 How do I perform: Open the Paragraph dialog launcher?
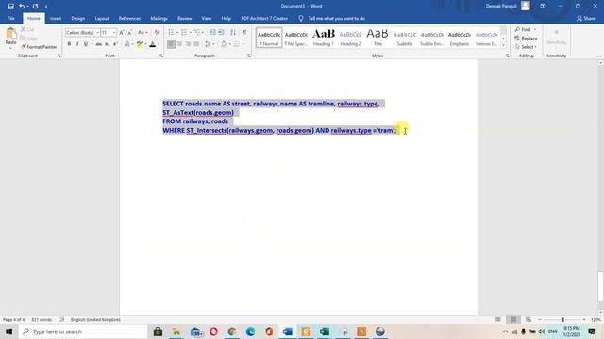click(249, 56)
